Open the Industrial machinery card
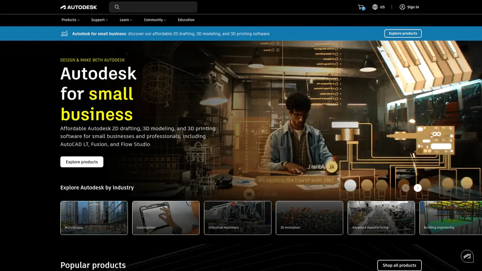This screenshot has height=271, width=482. tap(238, 218)
